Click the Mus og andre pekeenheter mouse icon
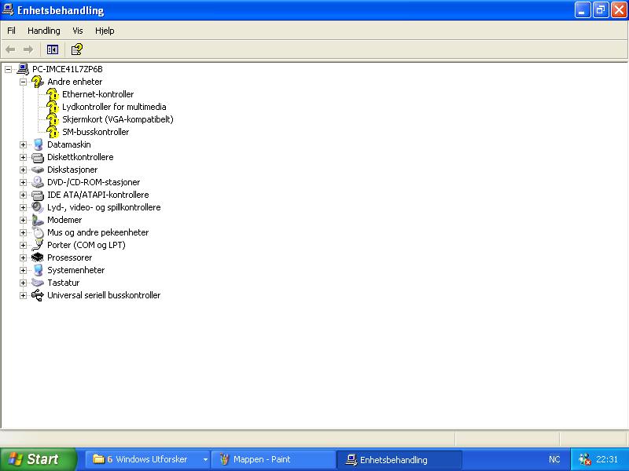This screenshot has height=471, width=629. 38,232
